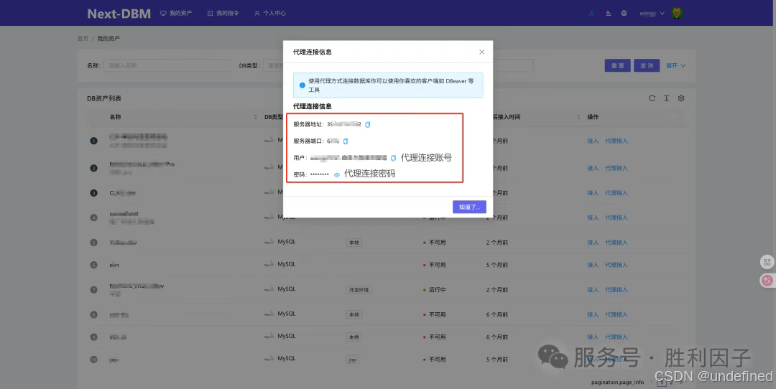The width and height of the screenshot is (776, 389).
Task: Reveal the 密码 with the eye icon
Action: click(337, 175)
